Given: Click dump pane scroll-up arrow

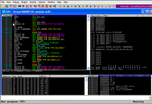Looking at the screenshot, I should point(86,77).
